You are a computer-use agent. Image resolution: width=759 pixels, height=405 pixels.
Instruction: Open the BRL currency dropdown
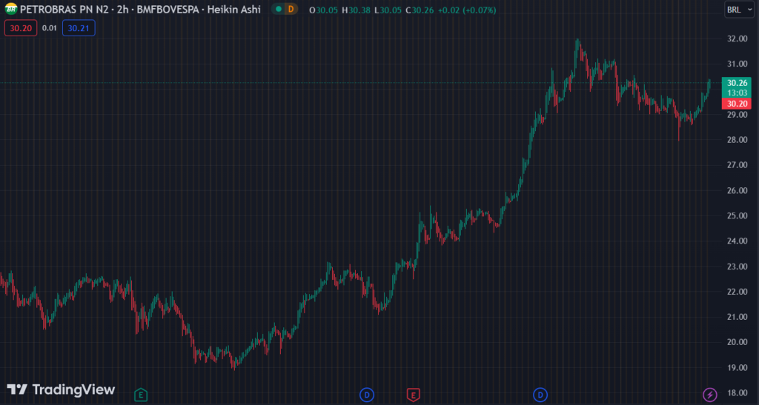[x=739, y=10]
